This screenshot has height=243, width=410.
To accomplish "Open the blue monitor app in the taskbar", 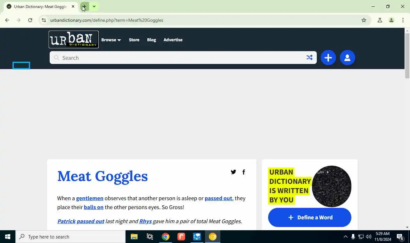I will (x=197, y=237).
